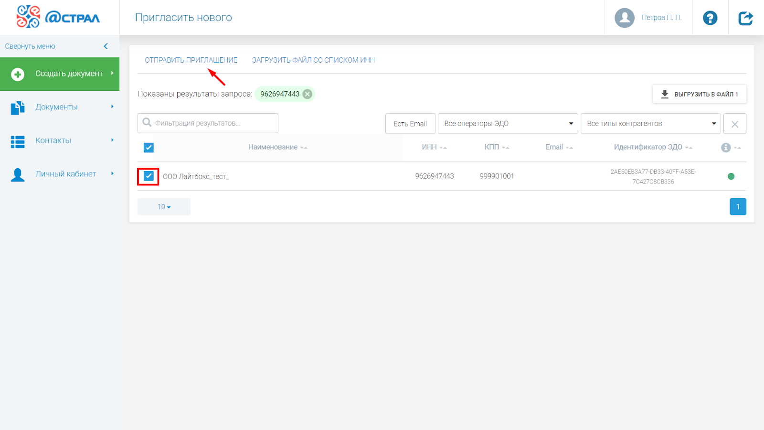Click the EDO identifier 2AE50EB3A77-DB33-40FF-A53E

pos(653,176)
